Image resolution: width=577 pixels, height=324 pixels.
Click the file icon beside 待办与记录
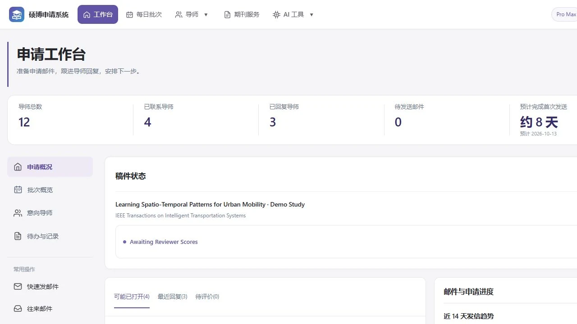coord(18,236)
